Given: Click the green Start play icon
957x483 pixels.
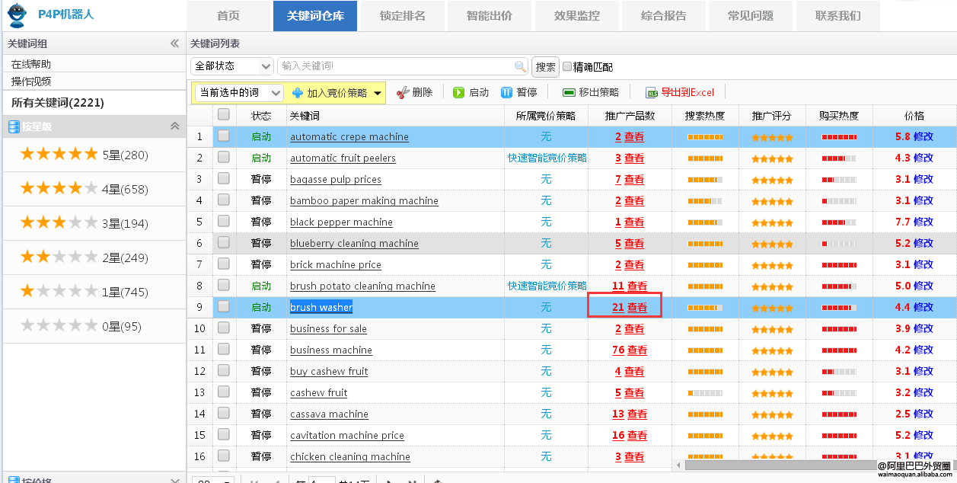Looking at the screenshot, I should coord(458,92).
